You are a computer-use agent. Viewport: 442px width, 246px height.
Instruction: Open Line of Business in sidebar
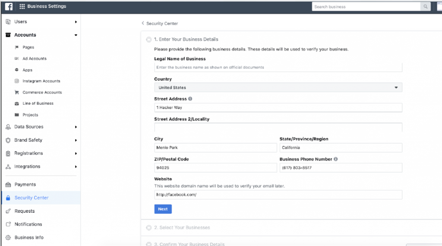point(38,103)
